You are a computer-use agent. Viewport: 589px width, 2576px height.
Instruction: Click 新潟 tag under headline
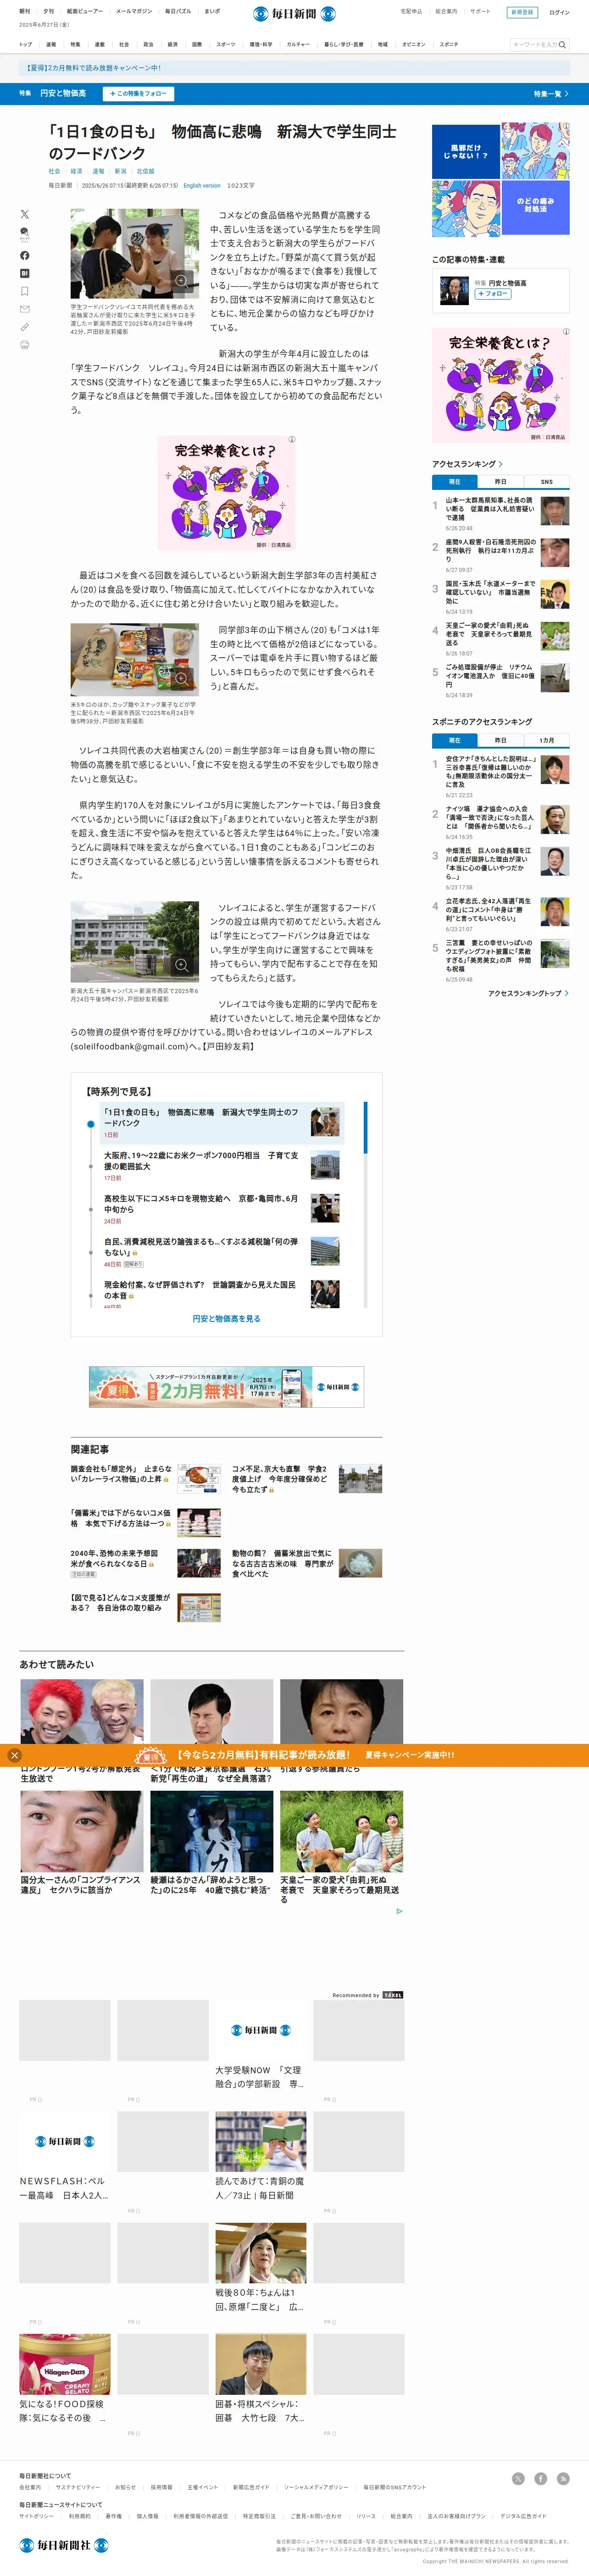(120, 171)
